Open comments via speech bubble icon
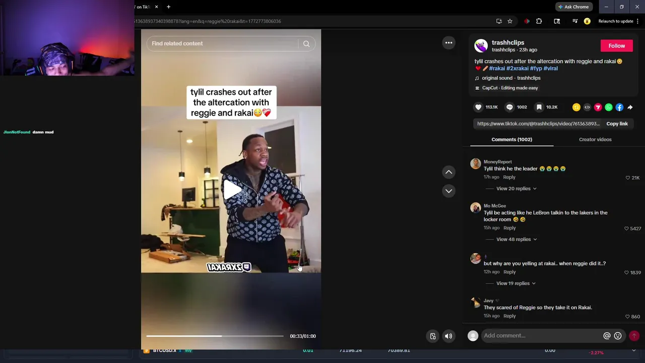Viewport: 645px width, 363px height. pos(509,107)
